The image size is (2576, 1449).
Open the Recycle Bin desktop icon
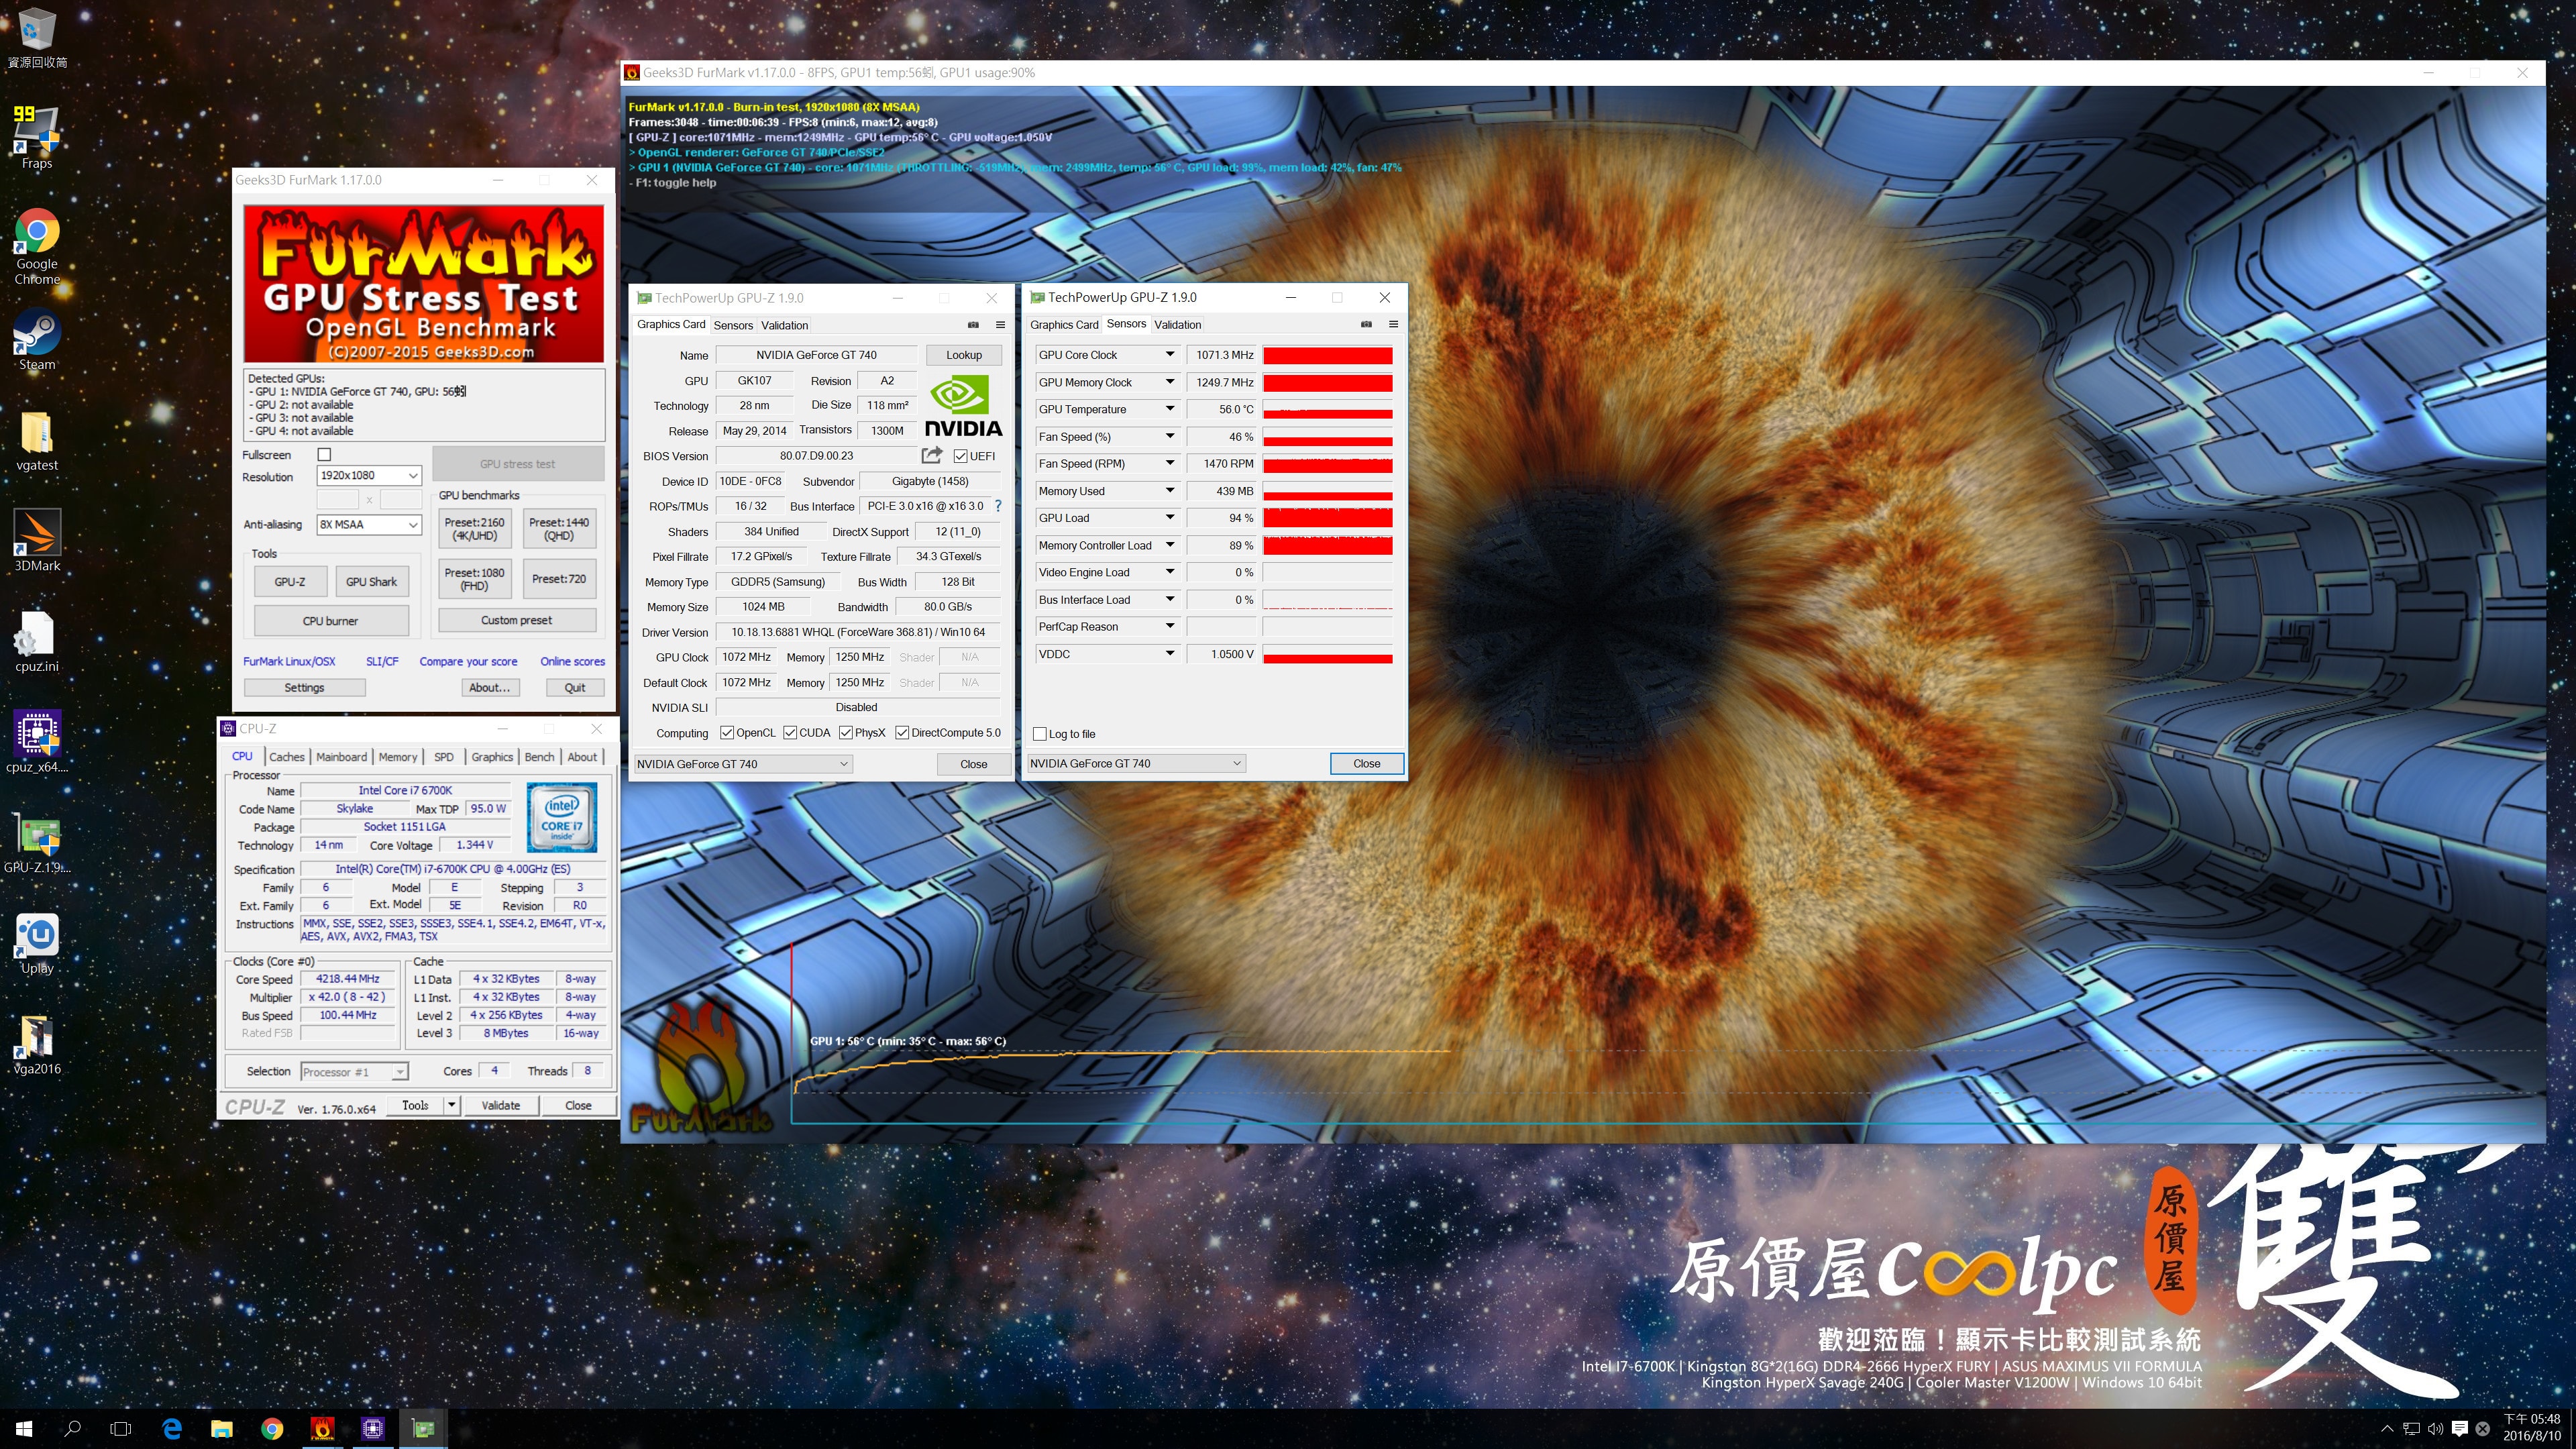tap(37, 38)
